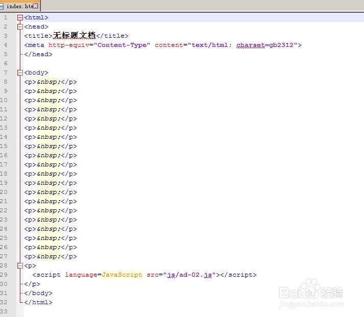The width and height of the screenshot is (364, 317).
Task: Click line number 6 in the gutter
Action: (5, 63)
